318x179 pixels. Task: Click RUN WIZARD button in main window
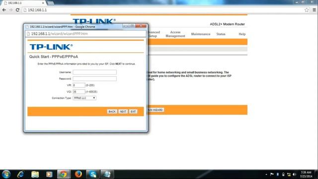[x=156, y=110]
